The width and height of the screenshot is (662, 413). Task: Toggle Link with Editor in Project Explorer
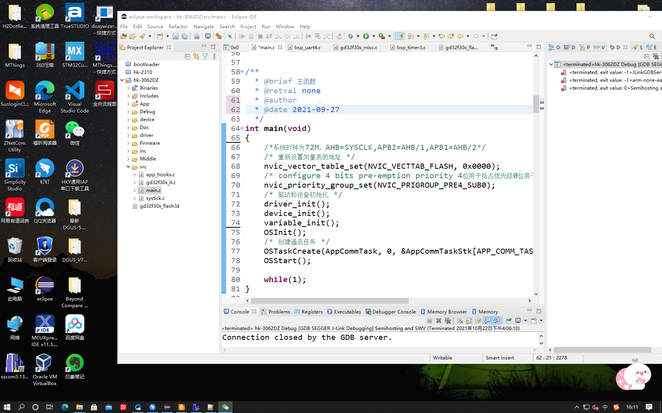pos(196,57)
